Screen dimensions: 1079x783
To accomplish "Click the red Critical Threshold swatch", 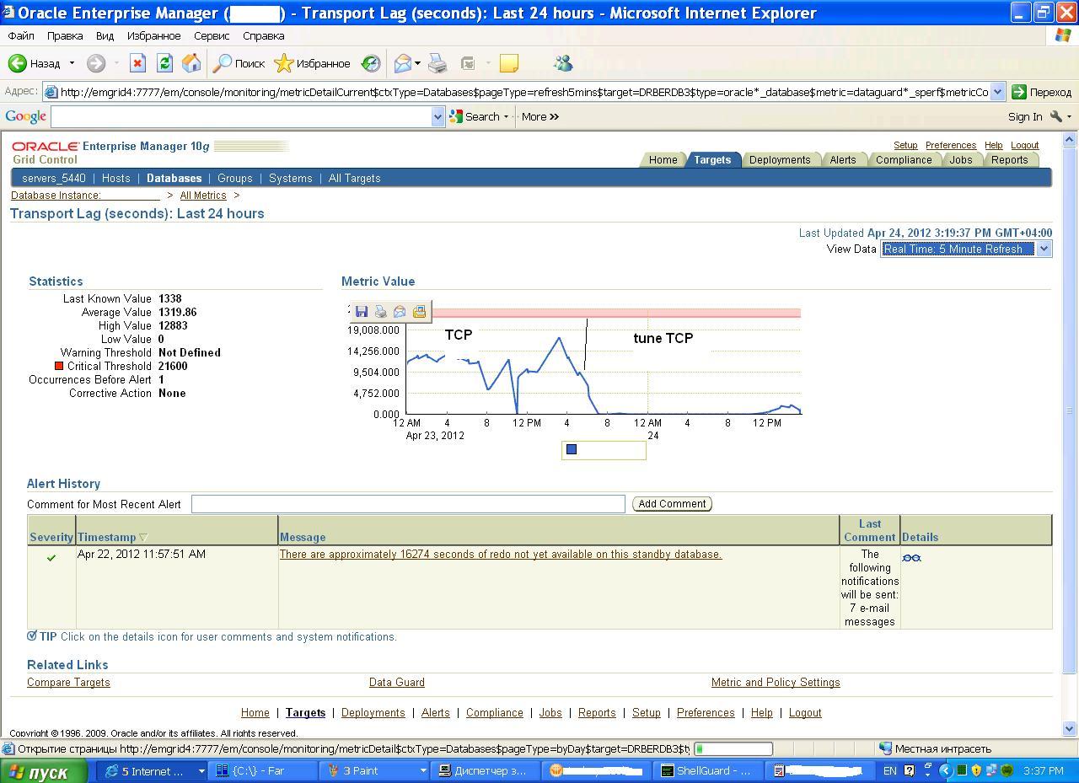I will tap(59, 366).
